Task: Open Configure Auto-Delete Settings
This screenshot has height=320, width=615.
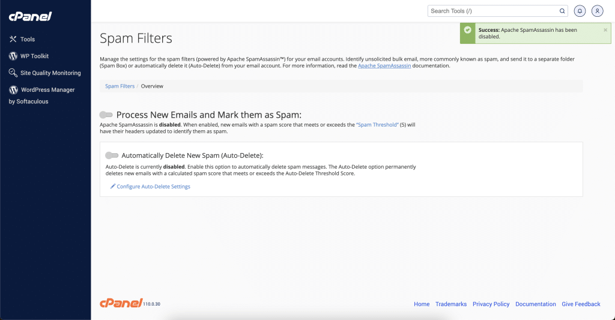Action: pyautogui.click(x=153, y=187)
